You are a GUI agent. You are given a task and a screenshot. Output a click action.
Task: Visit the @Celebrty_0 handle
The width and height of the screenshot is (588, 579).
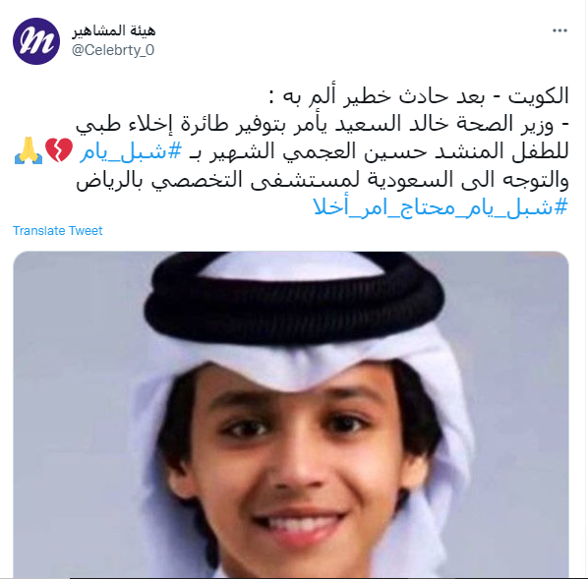click(x=113, y=50)
